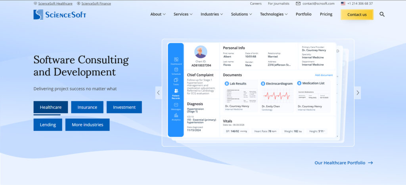Click the patient avatar picture
The height and width of the screenshot is (185, 406).
tap(201, 52)
